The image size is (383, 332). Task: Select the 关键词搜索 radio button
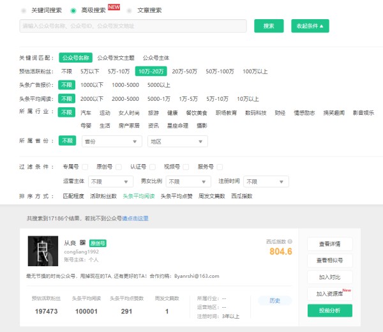coord(24,11)
